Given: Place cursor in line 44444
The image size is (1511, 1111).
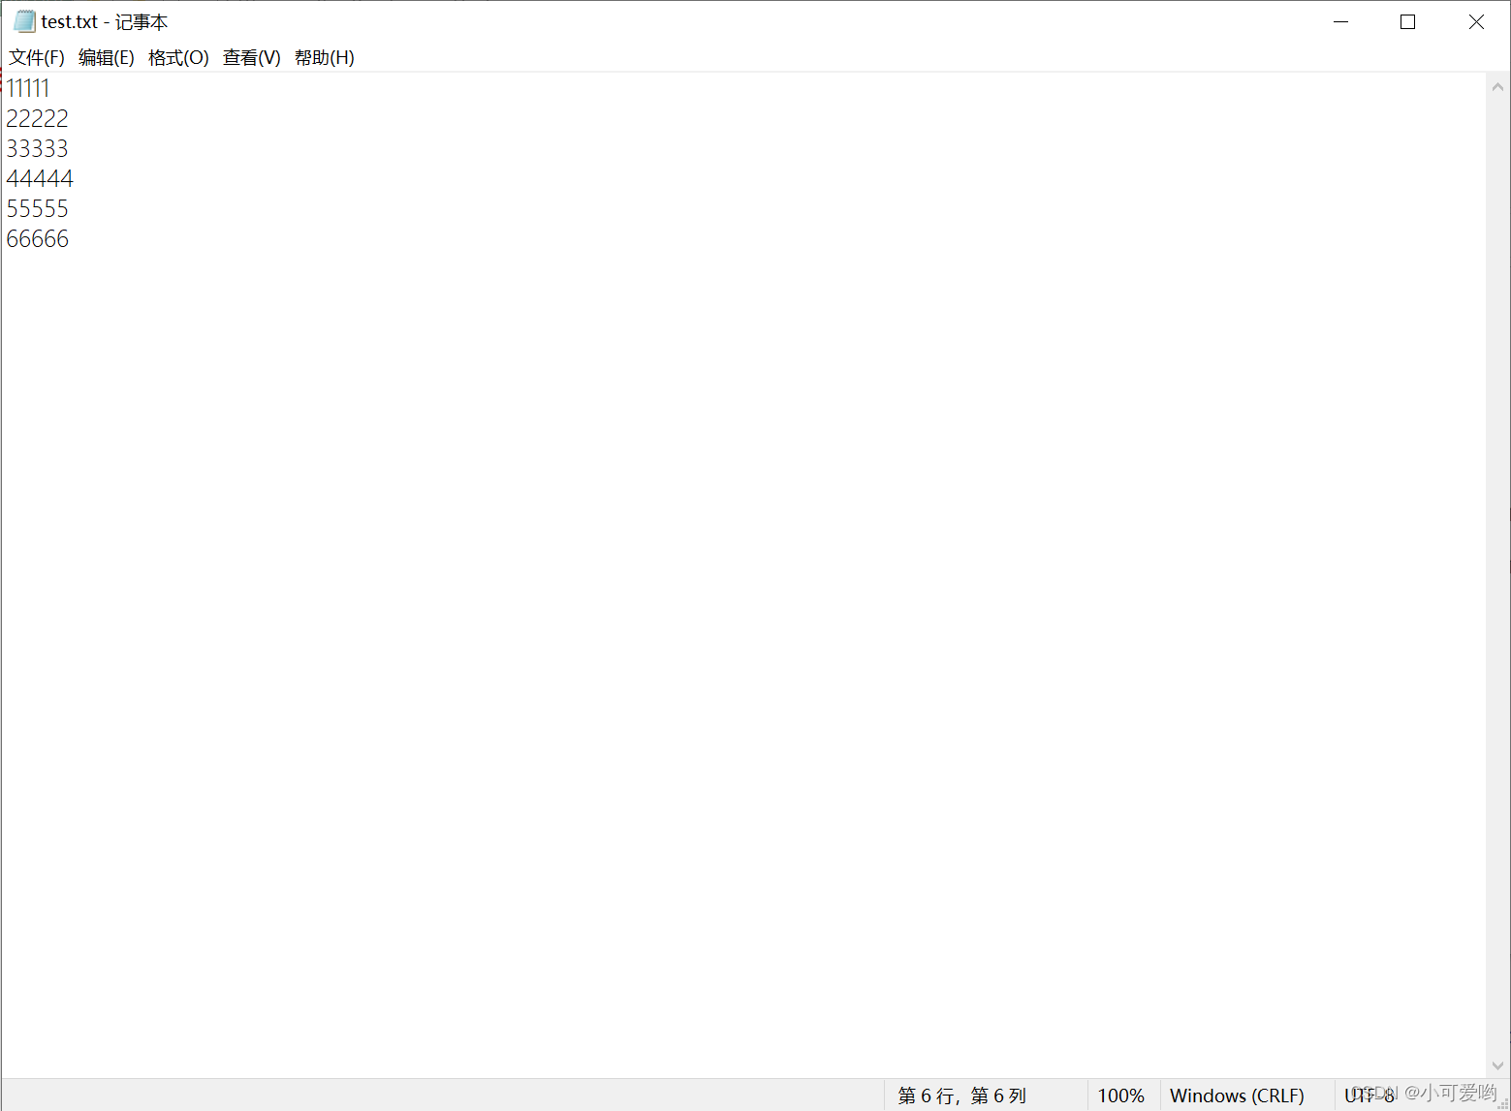Looking at the screenshot, I should pos(40,178).
